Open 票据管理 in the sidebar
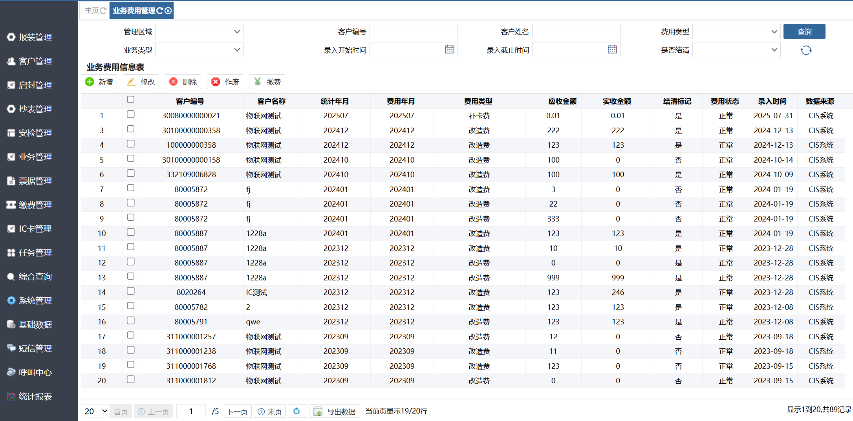Viewport: 853px width, 421px height. tap(35, 181)
